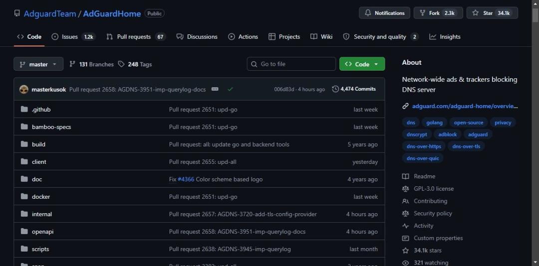View 248 Tags
539x266 pixels.
point(135,64)
